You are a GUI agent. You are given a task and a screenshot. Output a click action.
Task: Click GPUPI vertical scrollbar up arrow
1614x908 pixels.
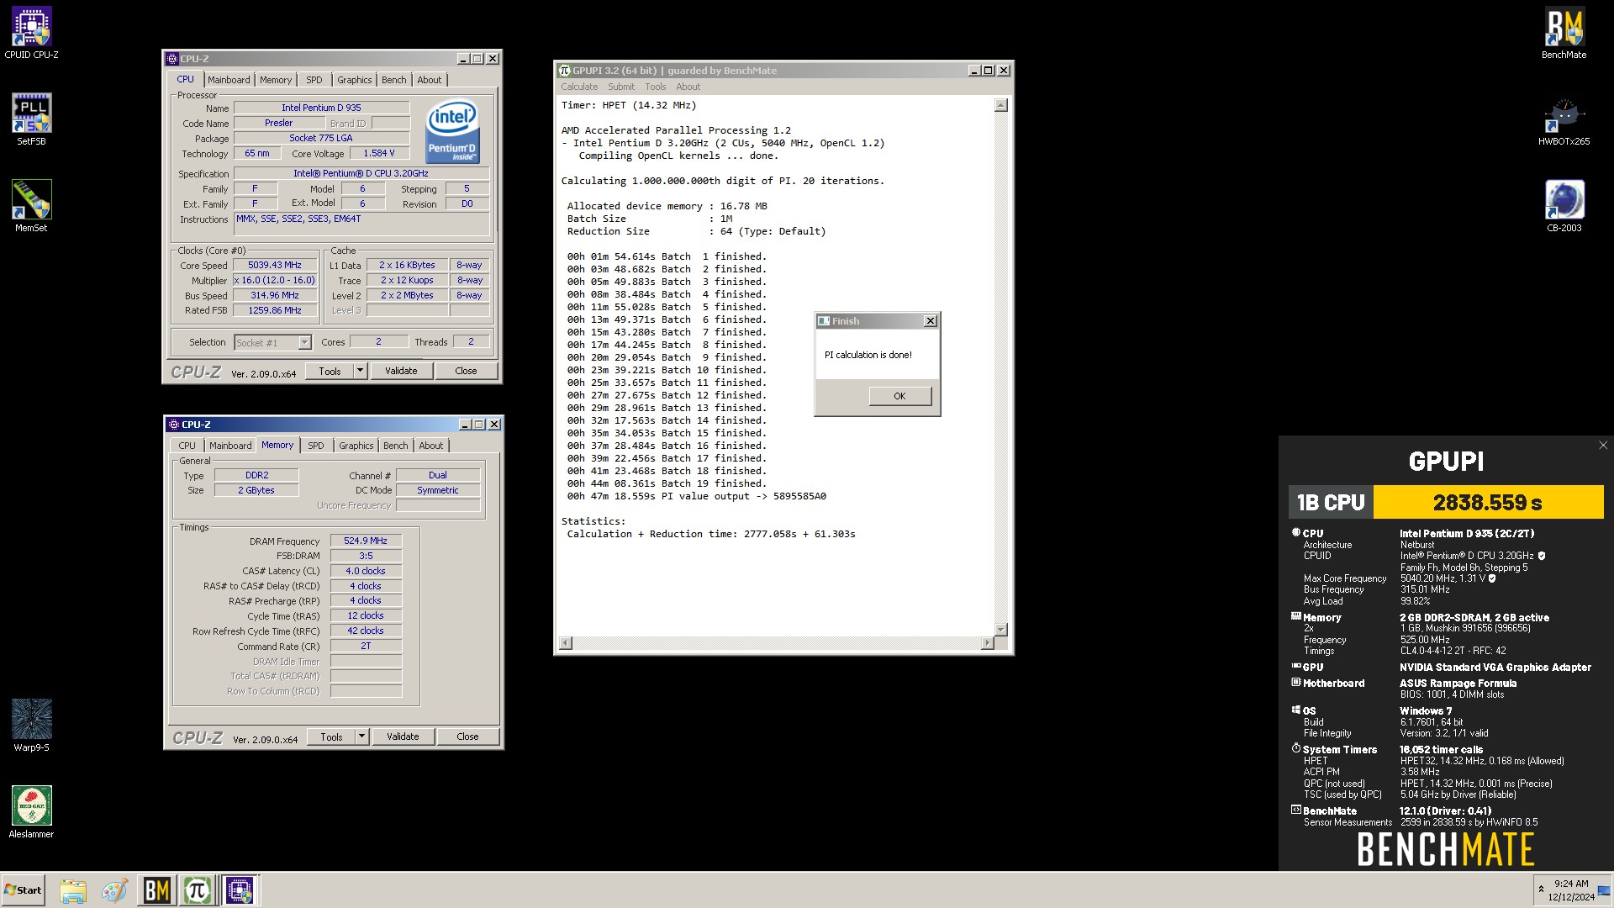pos(1000,105)
